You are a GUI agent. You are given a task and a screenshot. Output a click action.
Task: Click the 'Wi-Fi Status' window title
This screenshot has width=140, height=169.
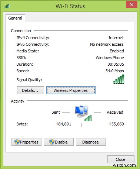click(70, 6)
